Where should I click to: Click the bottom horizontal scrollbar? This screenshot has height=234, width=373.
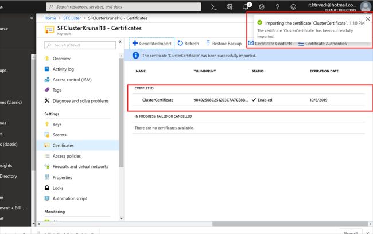click(x=290, y=224)
